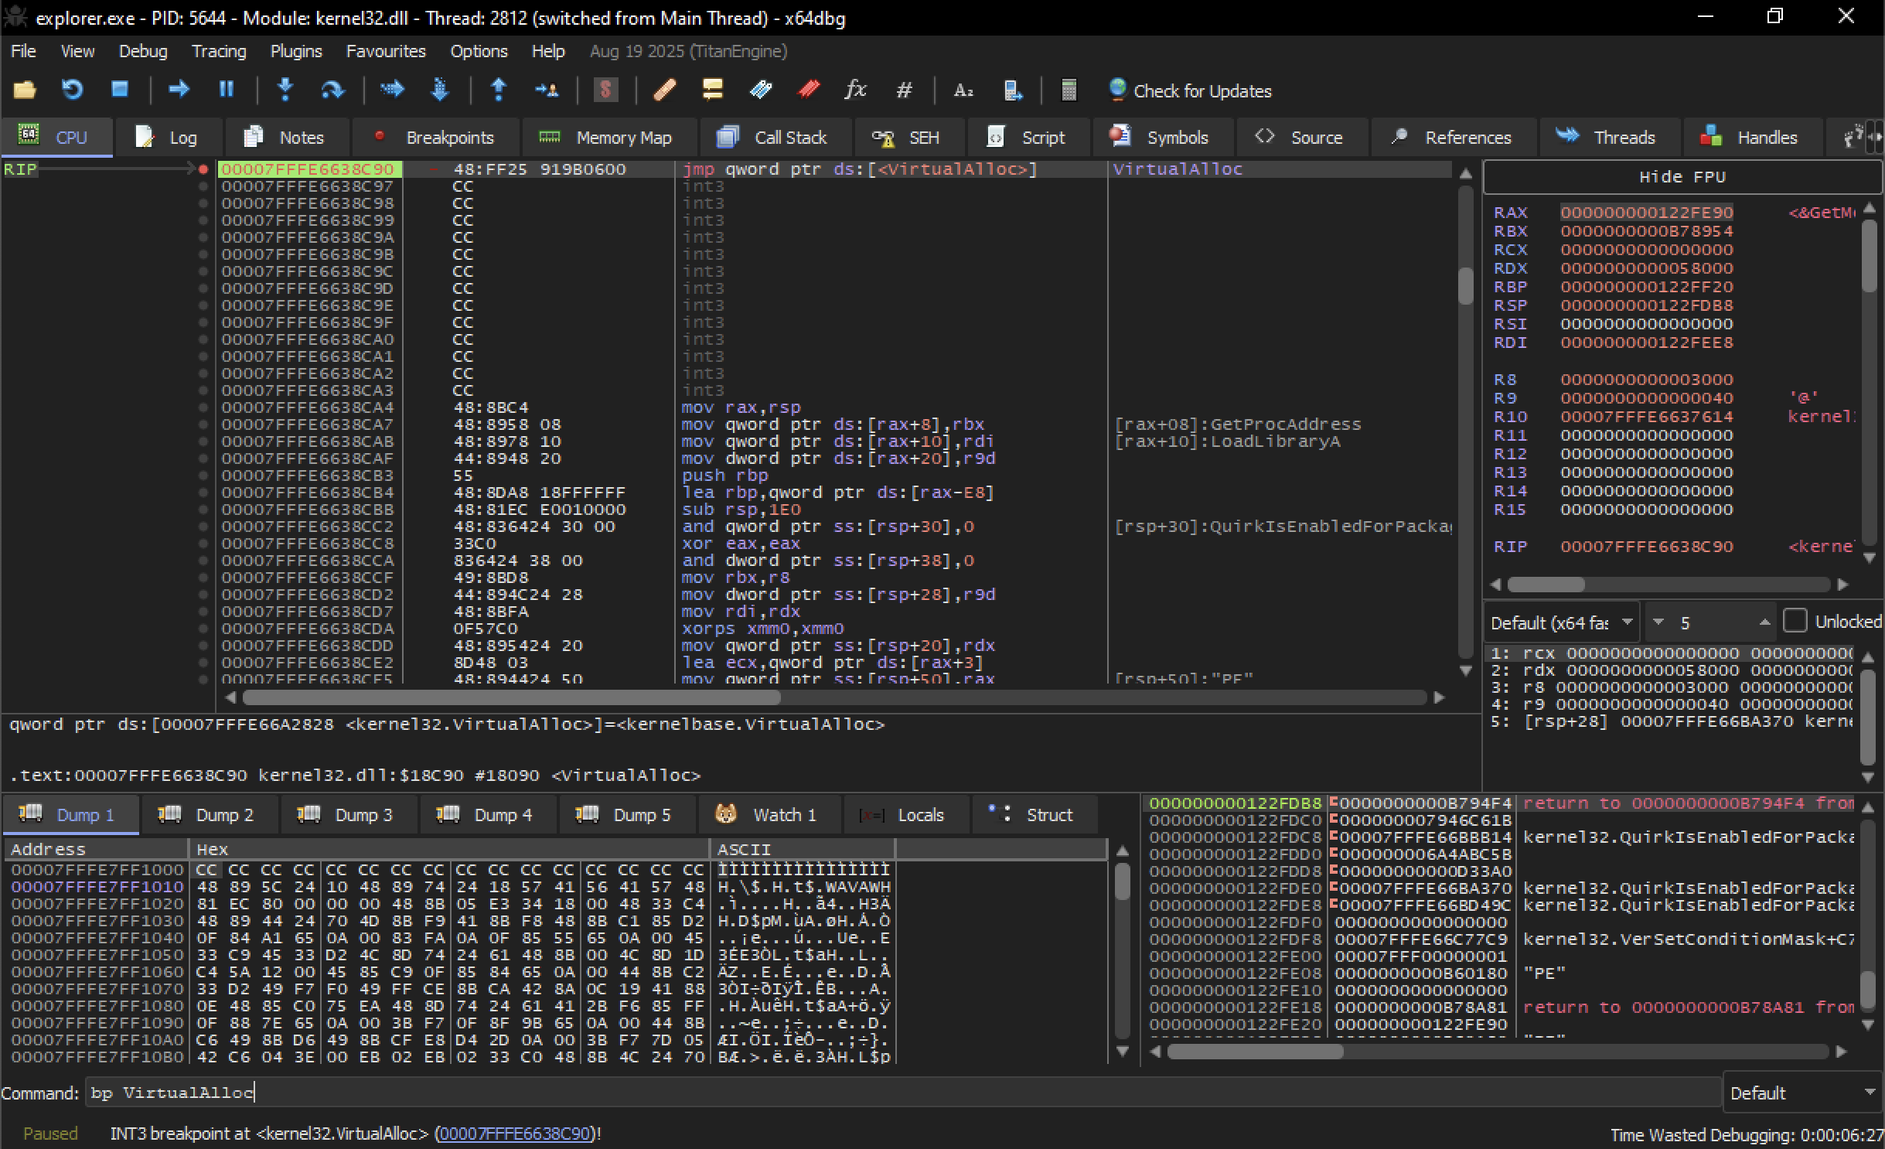Viewport: 1885px width, 1149px height.
Task: Switch to the Call Stack tab
Action: click(776, 138)
